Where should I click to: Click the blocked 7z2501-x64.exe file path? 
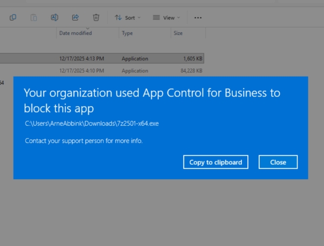[x=92, y=124]
